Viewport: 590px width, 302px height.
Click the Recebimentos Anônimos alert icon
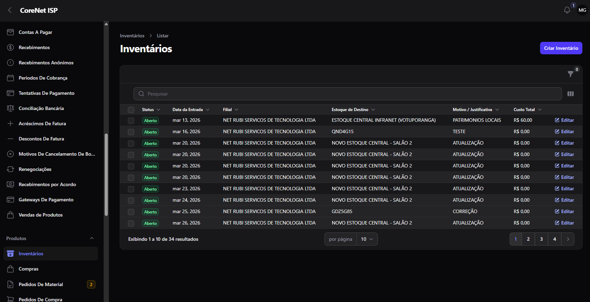pyautogui.click(x=10, y=63)
